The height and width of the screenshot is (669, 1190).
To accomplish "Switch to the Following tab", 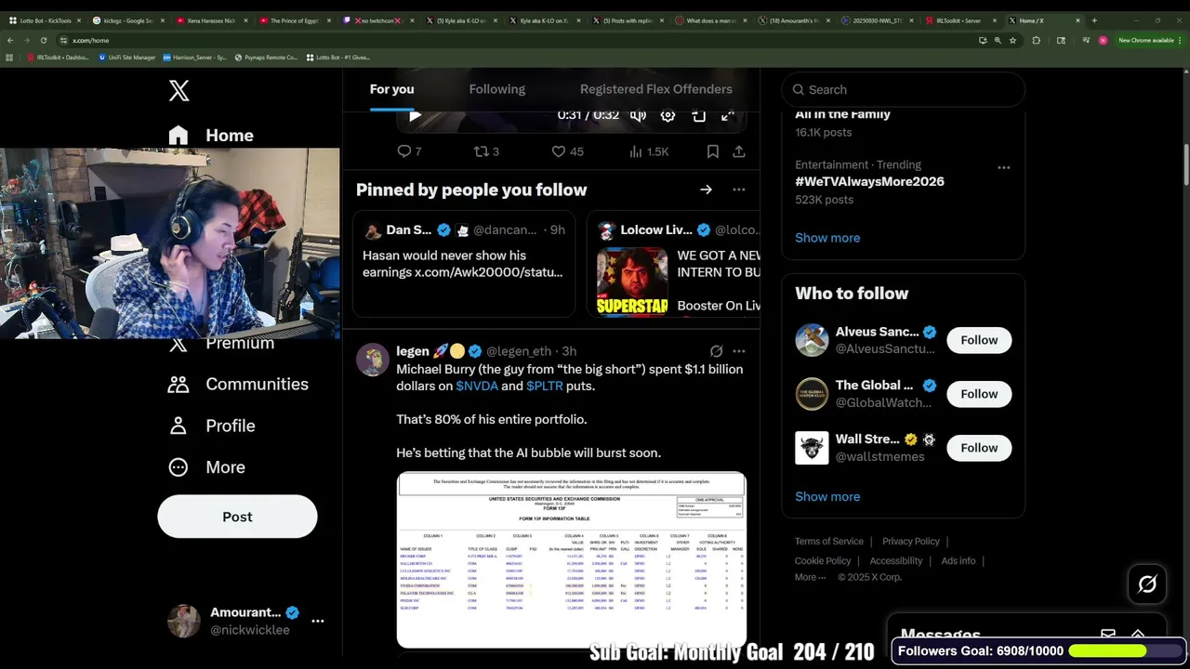I will click(x=497, y=89).
